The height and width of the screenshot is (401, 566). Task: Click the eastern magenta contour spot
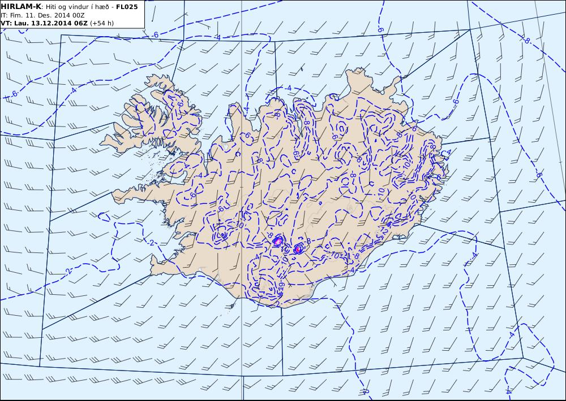point(298,249)
